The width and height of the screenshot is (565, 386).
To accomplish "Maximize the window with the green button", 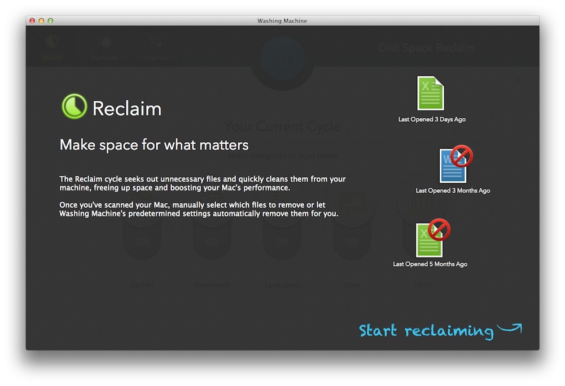I will coord(50,21).
